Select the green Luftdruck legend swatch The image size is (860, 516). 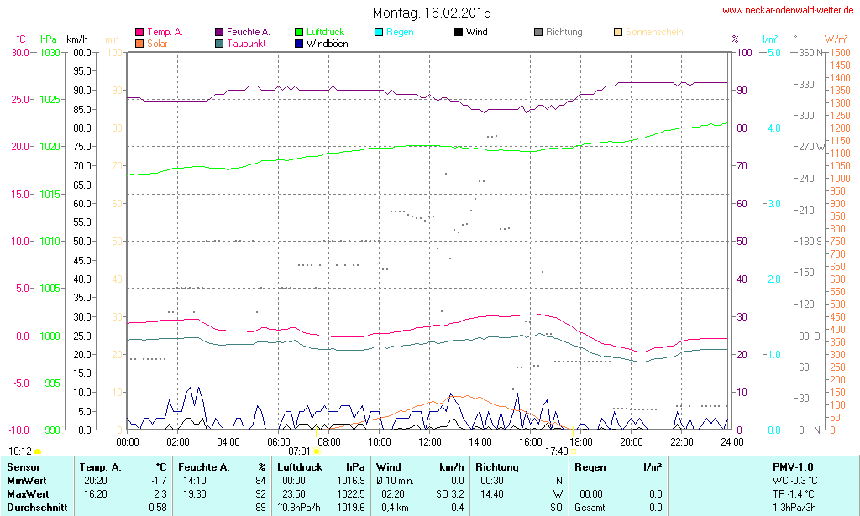299,32
